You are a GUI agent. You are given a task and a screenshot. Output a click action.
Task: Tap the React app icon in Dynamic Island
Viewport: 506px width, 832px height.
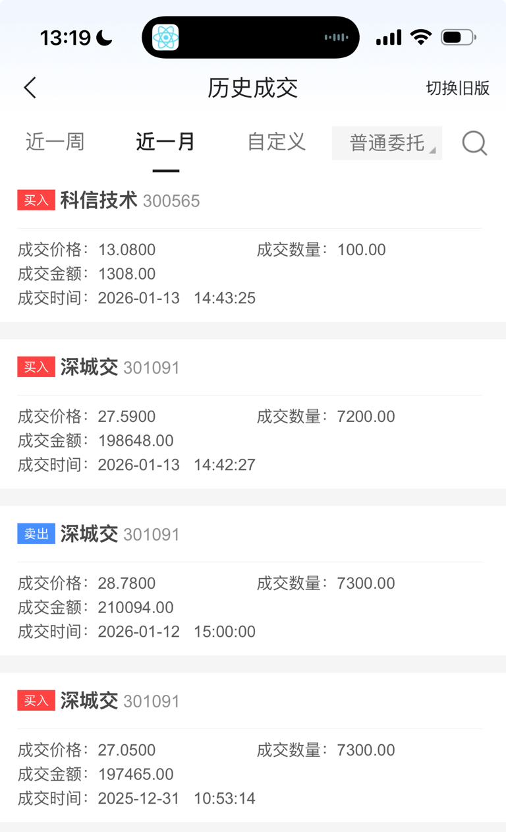(x=165, y=38)
